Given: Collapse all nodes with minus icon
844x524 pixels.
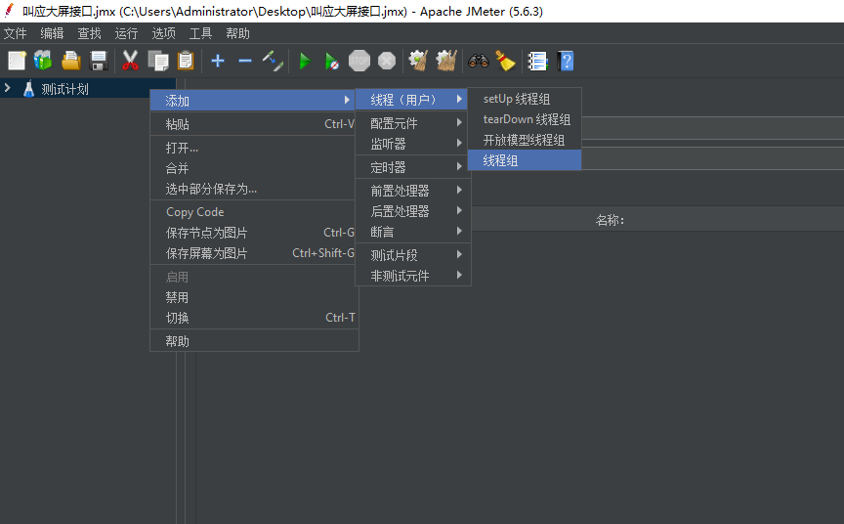Looking at the screenshot, I should 245,61.
